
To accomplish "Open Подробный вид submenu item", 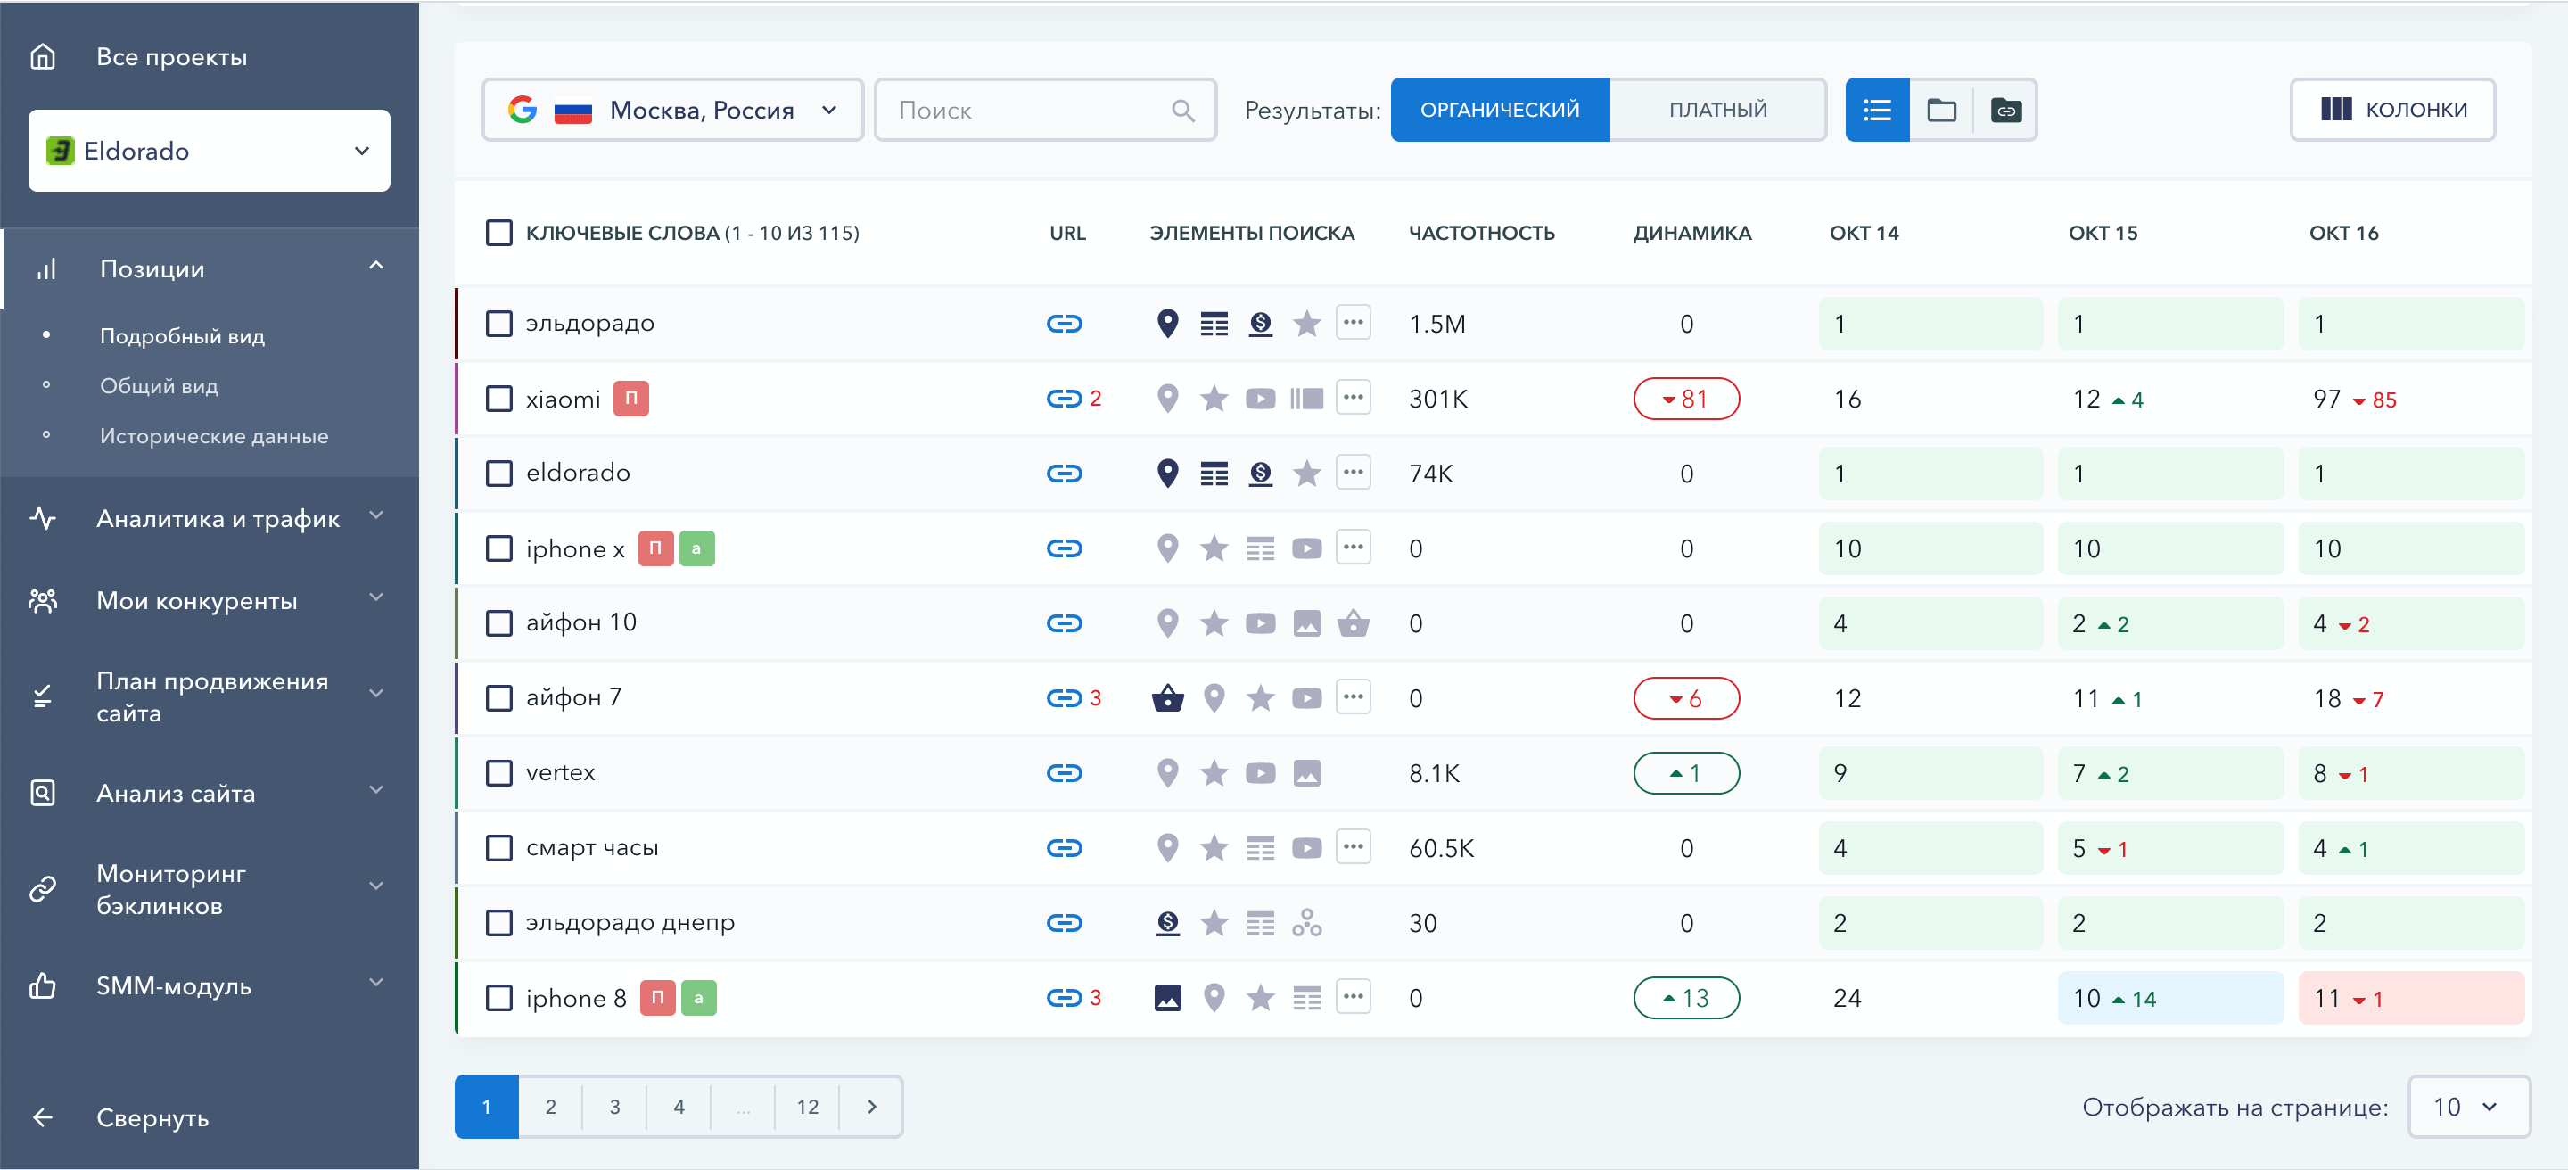I will [183, 336].
